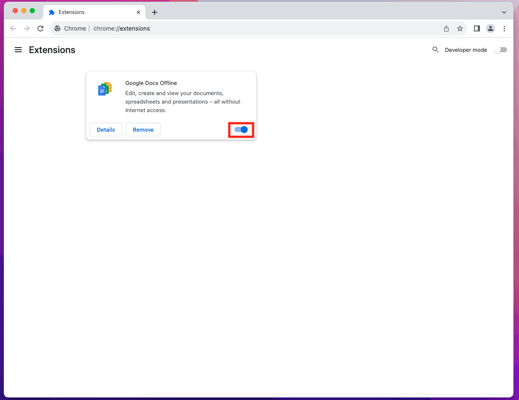The height and width of the screenshot is (400, 519).
Task: Disable the Google Docs Offline extension toggle
Action: tap(241, 130)
